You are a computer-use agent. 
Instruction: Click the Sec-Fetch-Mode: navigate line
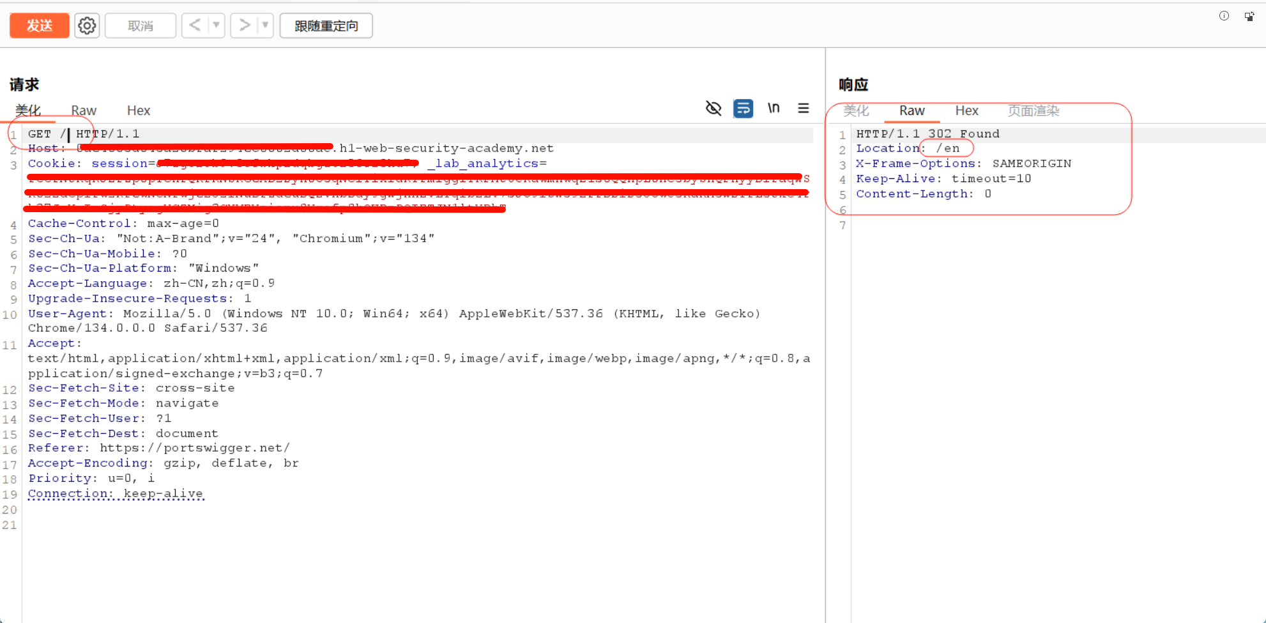[x=123, y=404]
